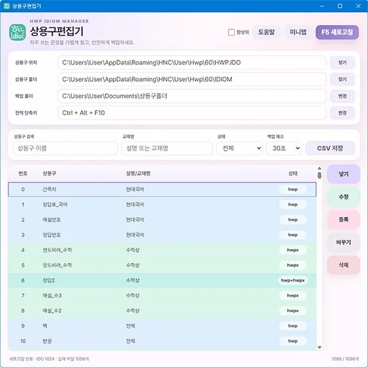Viewport: 368px width, 368px height.
Task: Click the list scrollbar up arrow
Action: point(319,168)
